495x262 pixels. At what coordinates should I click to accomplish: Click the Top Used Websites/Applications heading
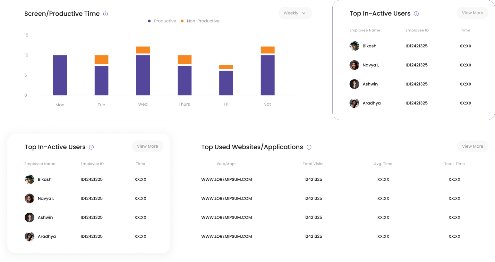tap(252, 147)
